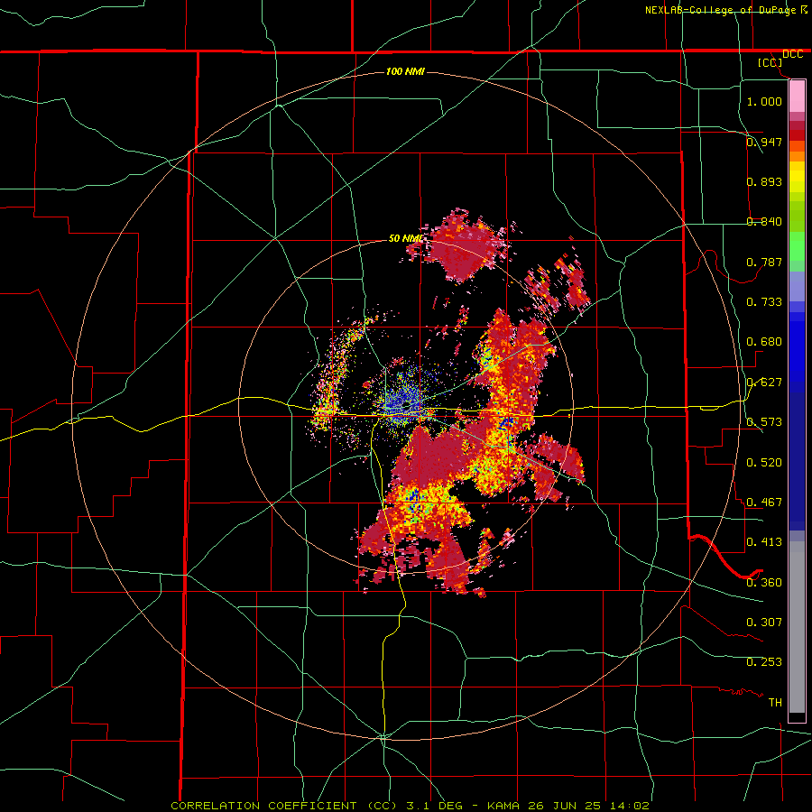Click the 1.000 legend value
This screenshot has height=812, width=812.
(764, 101)
